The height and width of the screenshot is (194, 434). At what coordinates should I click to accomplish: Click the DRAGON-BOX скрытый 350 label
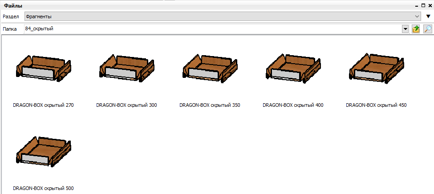[210, 105]
